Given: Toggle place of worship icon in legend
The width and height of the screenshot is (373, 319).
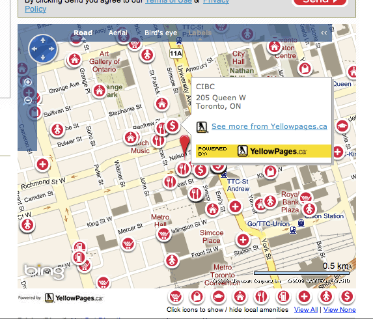Looking at the screenshot, I should (x=240, y=297).
